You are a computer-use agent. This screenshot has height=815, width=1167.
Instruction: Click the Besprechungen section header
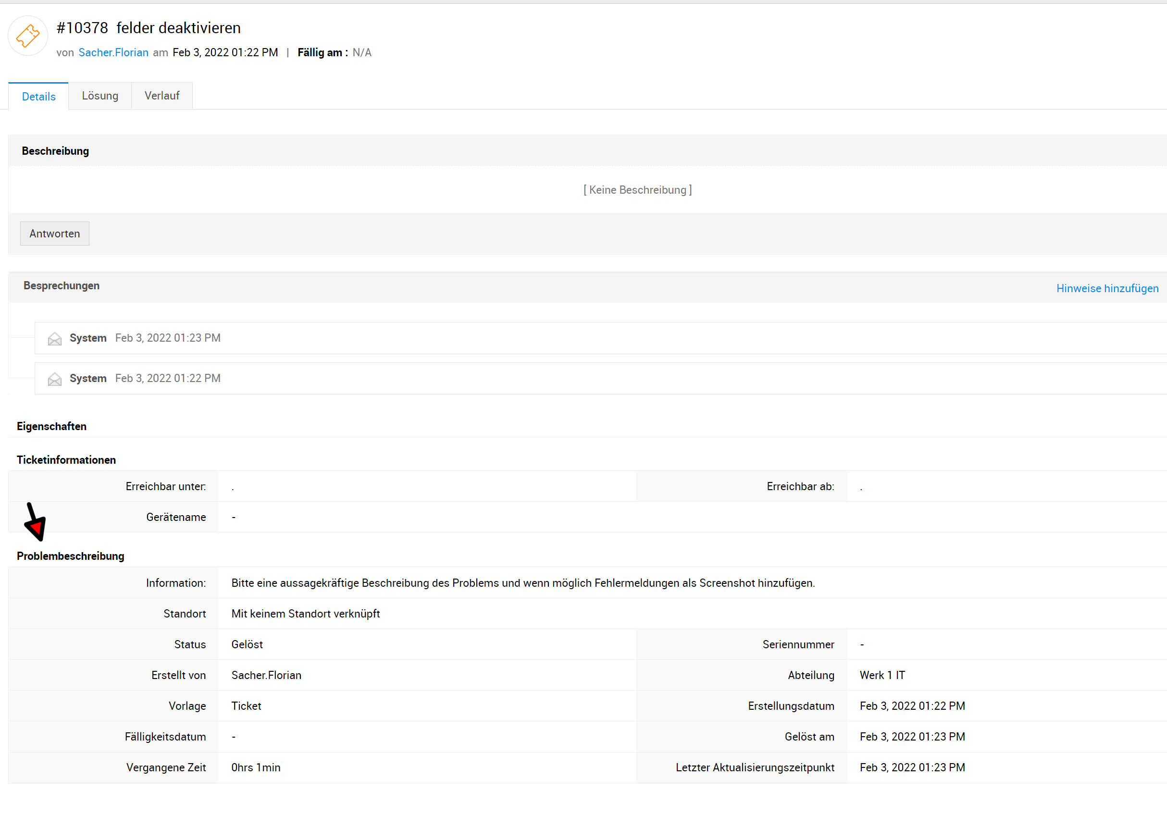click(62, 285)
